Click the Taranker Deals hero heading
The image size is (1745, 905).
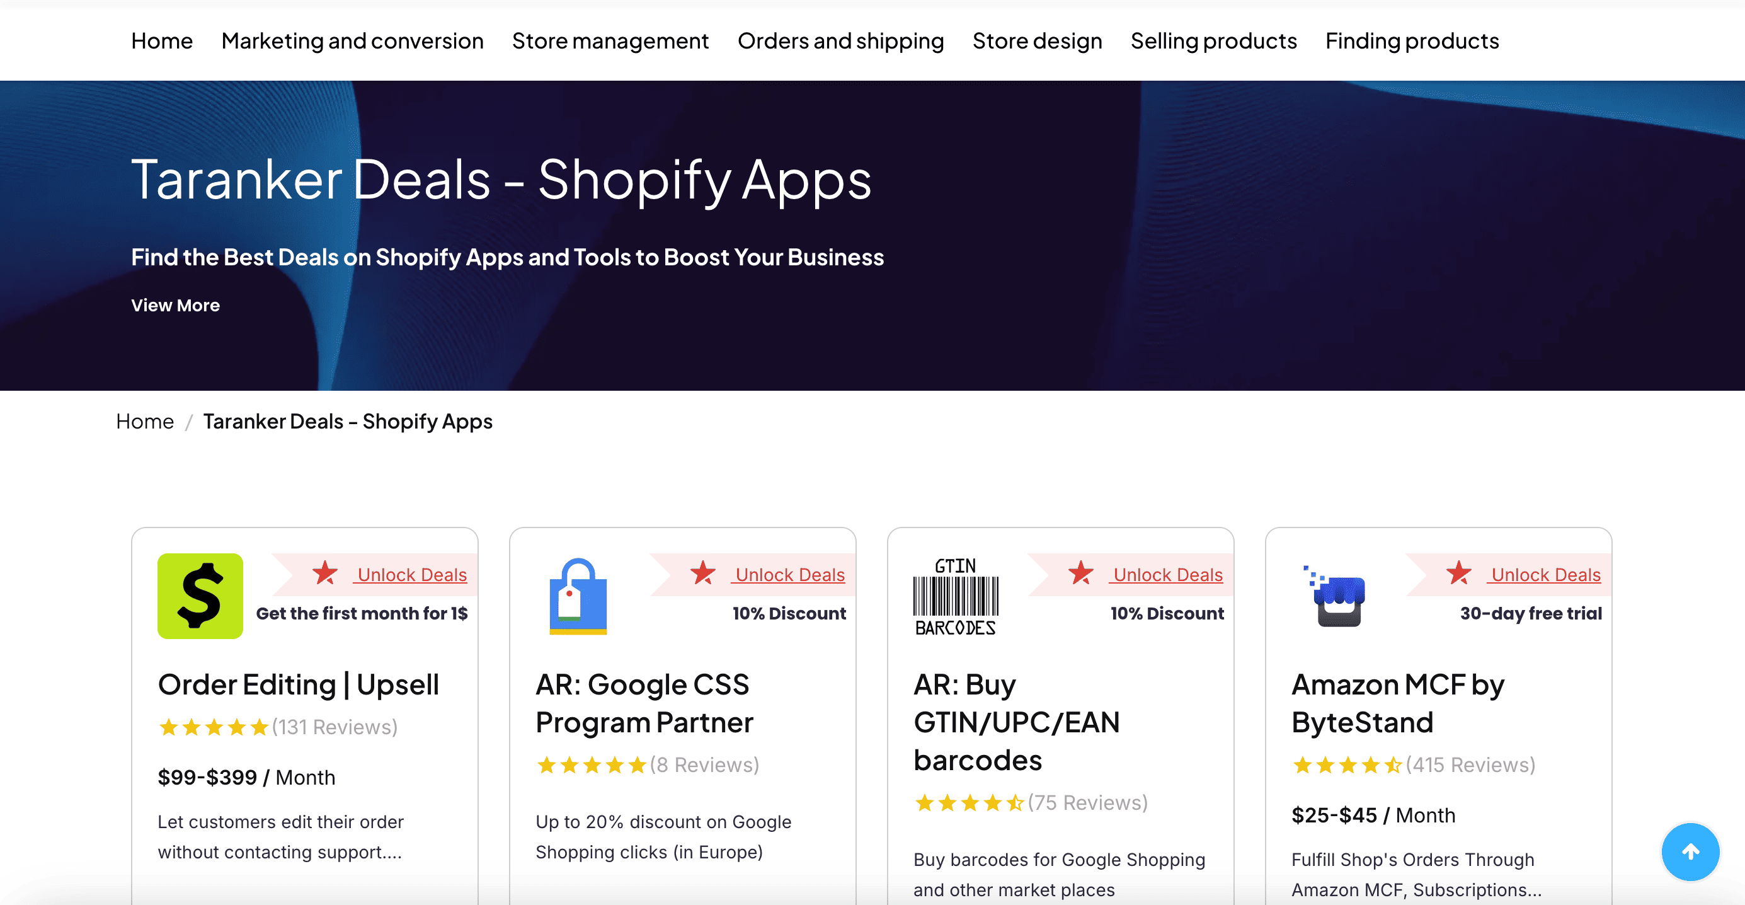click(501, 180)
